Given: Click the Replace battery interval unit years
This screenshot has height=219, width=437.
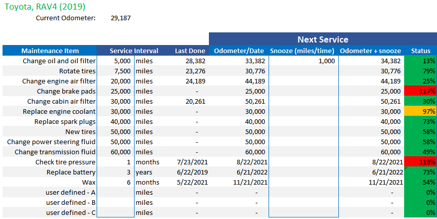Looking at the screenshot, I should (143, 172).
